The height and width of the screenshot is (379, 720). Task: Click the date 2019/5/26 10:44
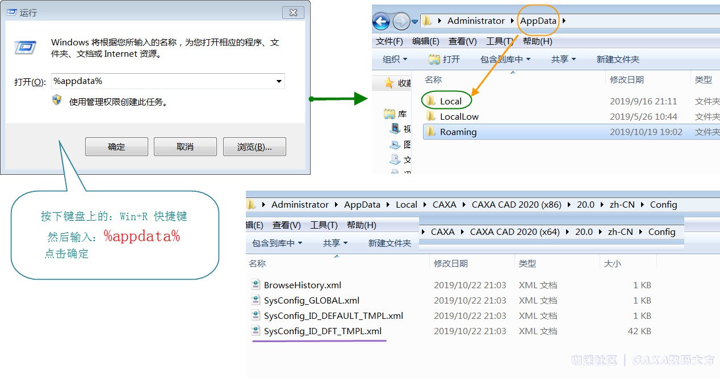(643, 116)
